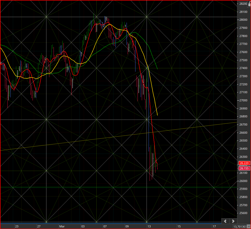Image resolution: width=251 pixels, height=229 pixels.
Task: Click the 07 date label on the time axis
Action: coord(105,226)
